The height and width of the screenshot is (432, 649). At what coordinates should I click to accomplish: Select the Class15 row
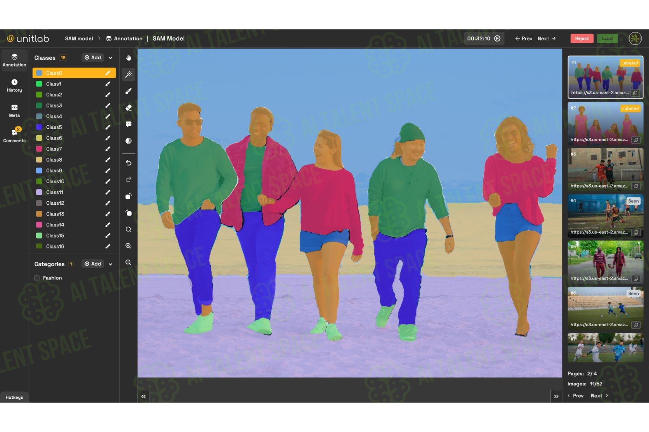pyautogui.click(x=74, y=235)
